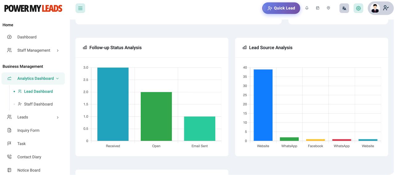The image size is (395, 175).
Task: Click the location pin icon
Action: tap(328, 8)
